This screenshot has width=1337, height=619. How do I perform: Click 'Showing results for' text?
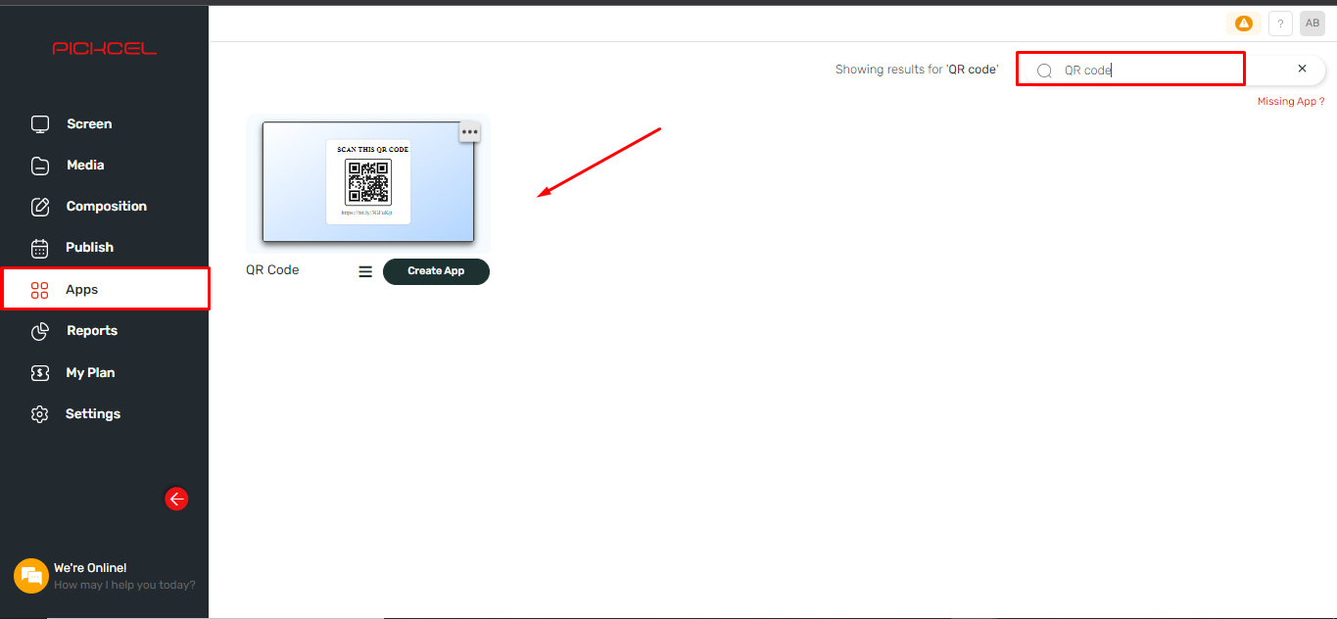point(917,70)
